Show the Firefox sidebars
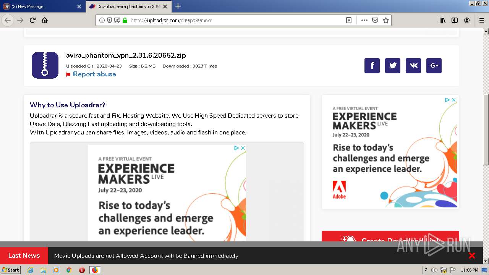The height and width of the screenshot is (275, 489). pos(455,20)
